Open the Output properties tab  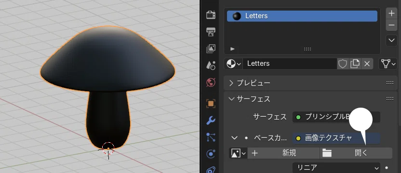pyautogui.click(x=211, y=32)
